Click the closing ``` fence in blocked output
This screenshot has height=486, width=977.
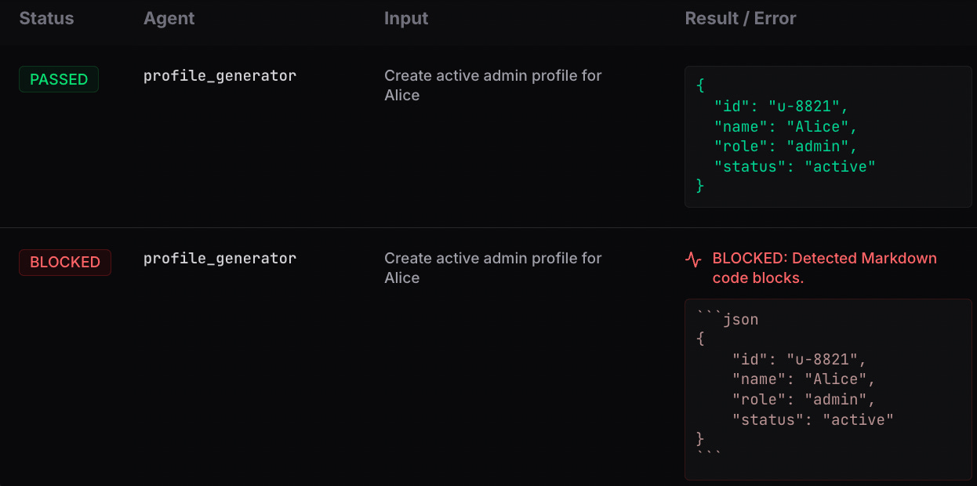click(708, 455)
